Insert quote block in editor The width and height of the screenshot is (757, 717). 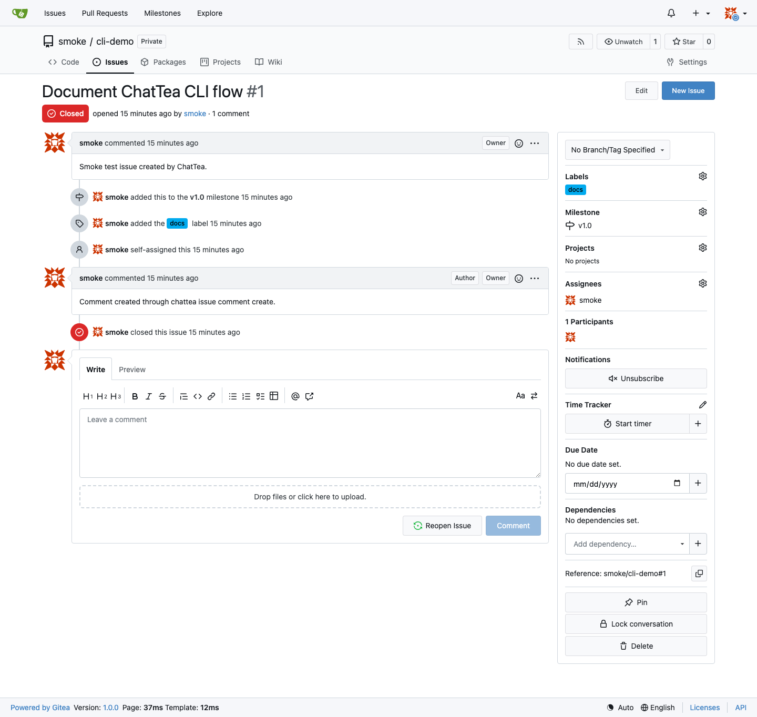pos(184,396)
